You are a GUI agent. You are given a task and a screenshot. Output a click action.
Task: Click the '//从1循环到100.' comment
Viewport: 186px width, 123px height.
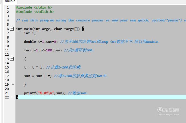point(79,50)
